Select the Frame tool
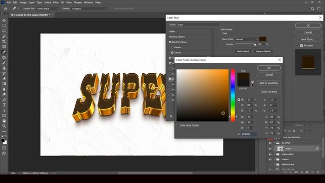Image resolution: width=325 pixels, height=183 pixels. 4,47
